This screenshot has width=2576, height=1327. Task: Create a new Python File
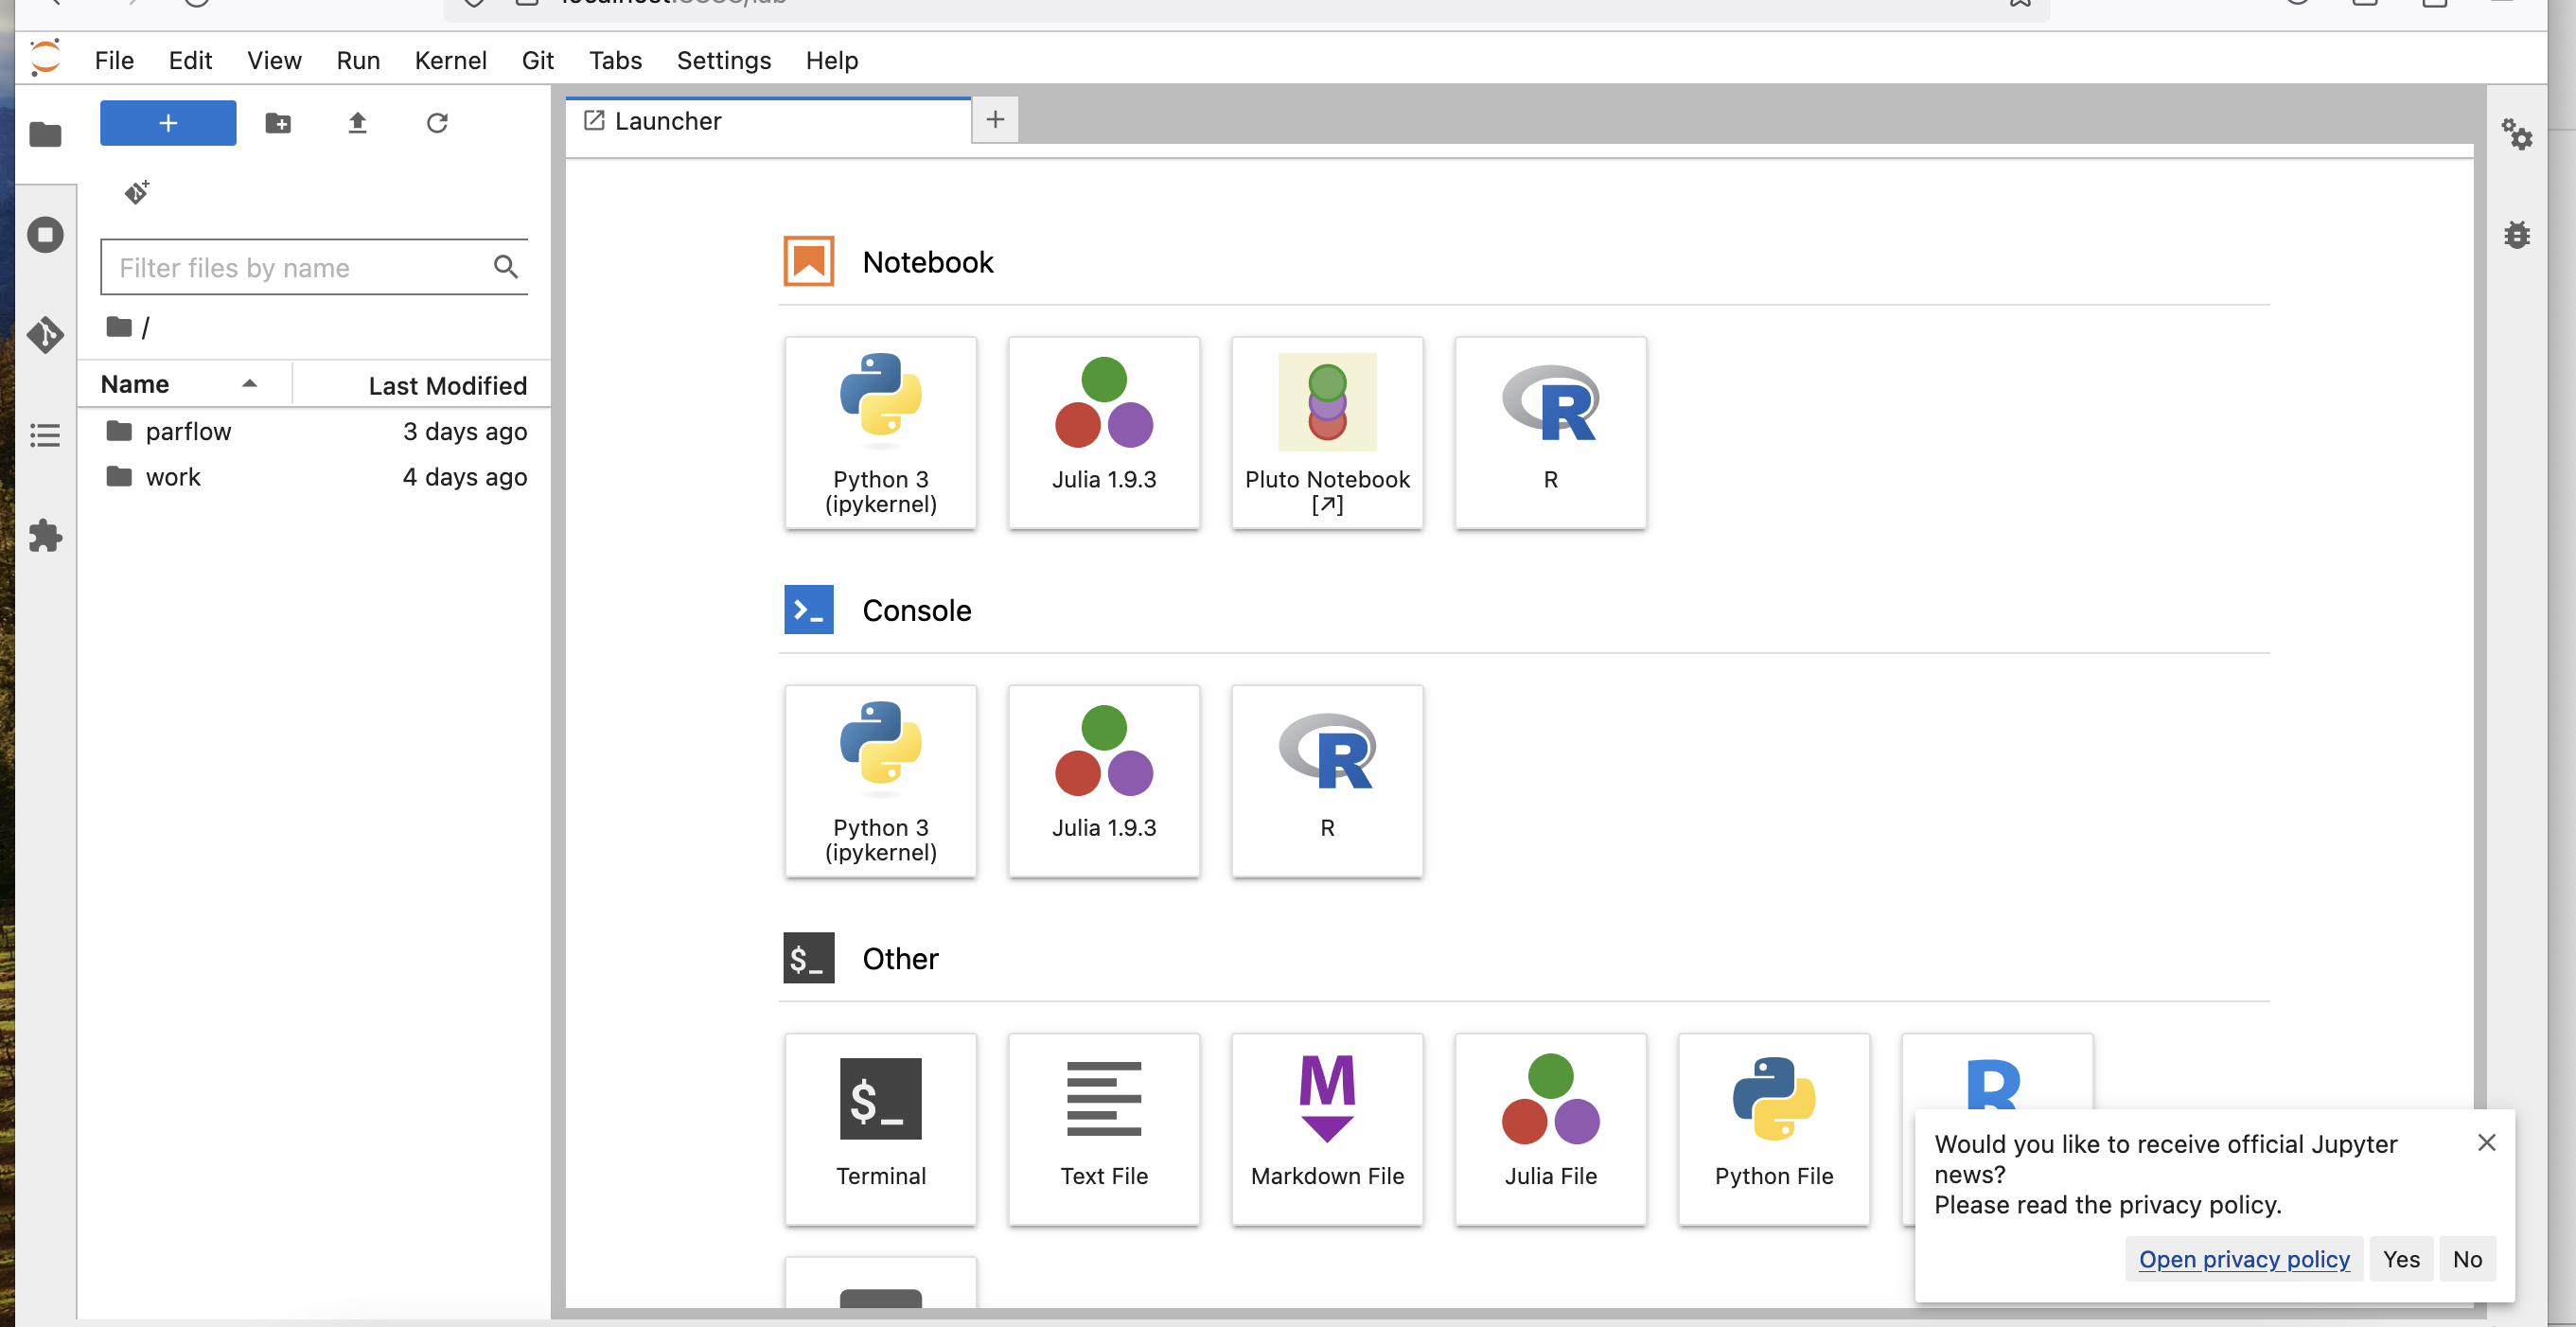(1774, 1129)
